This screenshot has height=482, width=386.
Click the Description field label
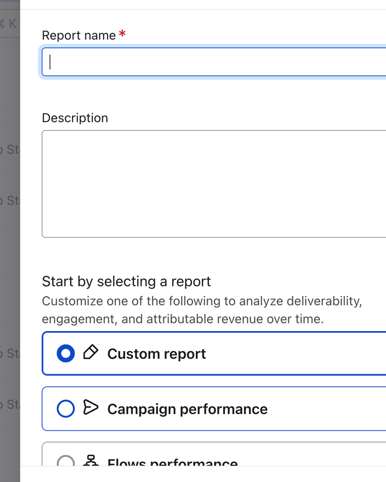tap(75, 118)
